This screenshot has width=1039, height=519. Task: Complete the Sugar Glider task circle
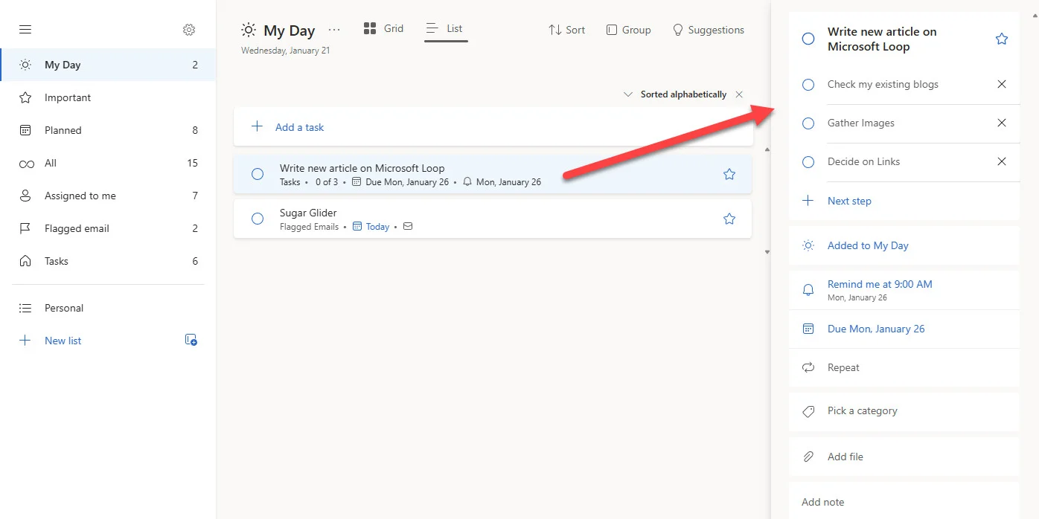258,219
